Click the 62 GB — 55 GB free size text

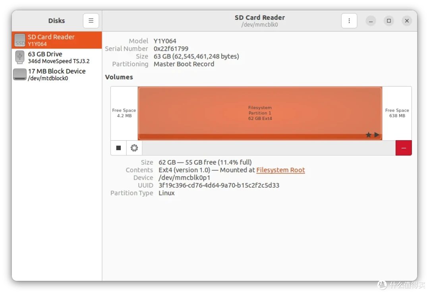[205, 162]
